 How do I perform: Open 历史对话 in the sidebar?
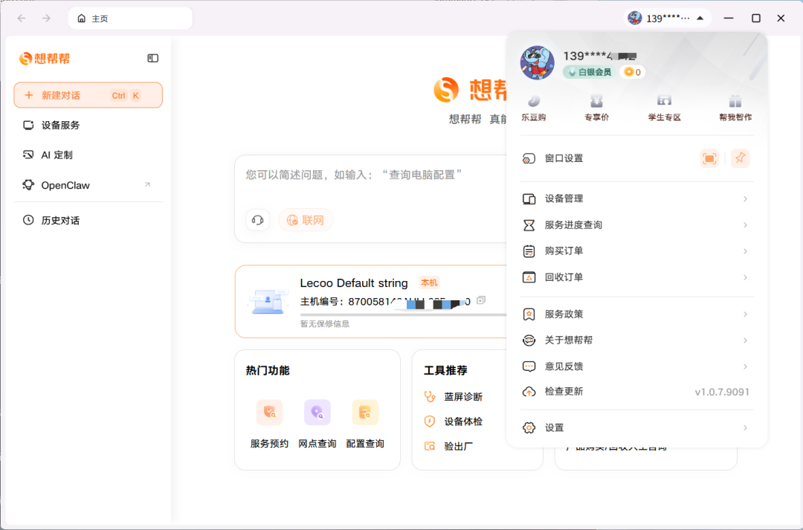click(88, 220)
